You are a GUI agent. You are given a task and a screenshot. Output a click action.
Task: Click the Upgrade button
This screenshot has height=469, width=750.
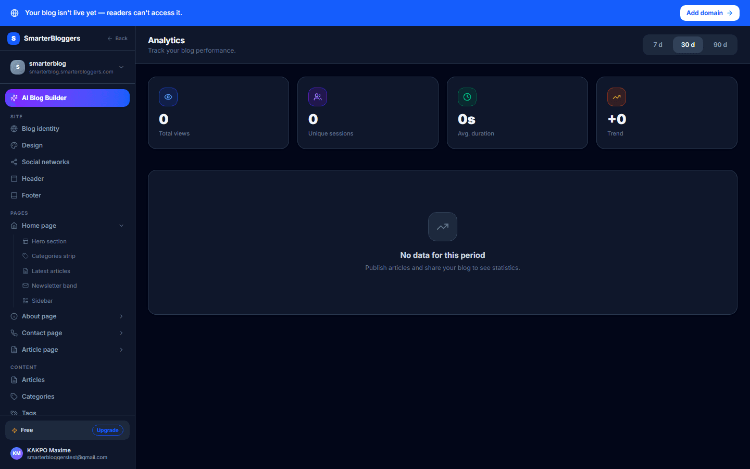(x=108, y=430)
